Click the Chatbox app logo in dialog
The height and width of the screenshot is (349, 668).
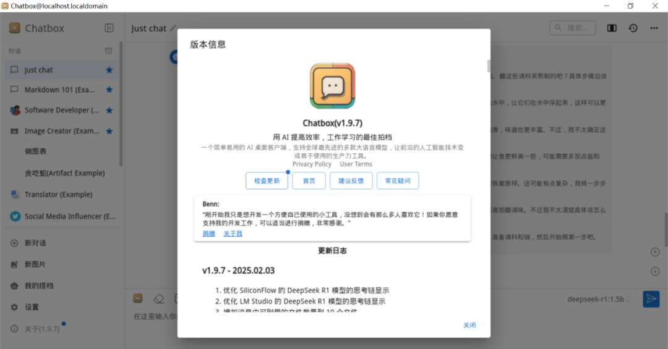point(332,86)
